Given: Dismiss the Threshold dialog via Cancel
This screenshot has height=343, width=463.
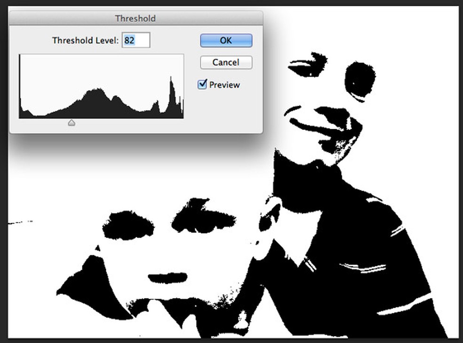Looking at the screenshot, I should pyautogui.click(x=226, y=62).
